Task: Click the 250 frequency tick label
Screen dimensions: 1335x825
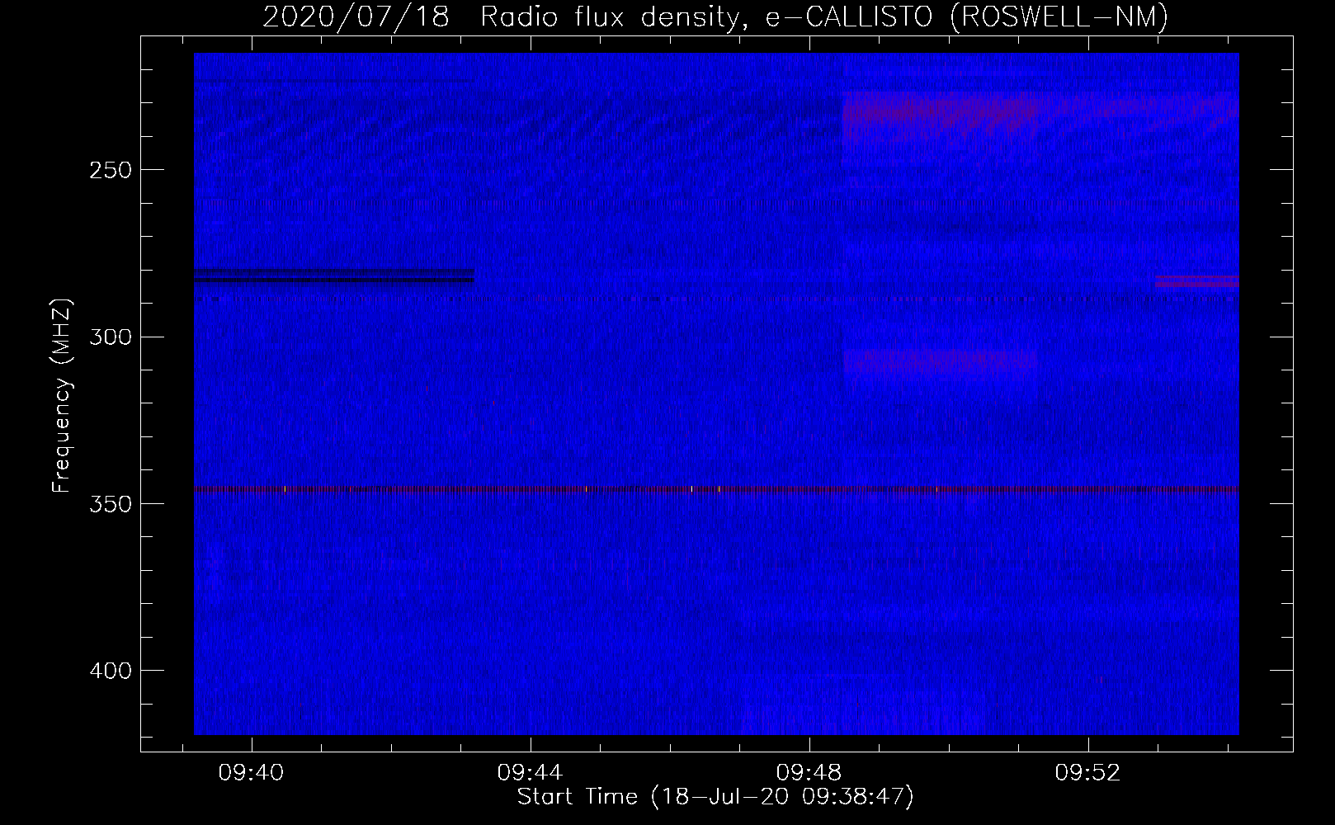Action: (111, 170)
